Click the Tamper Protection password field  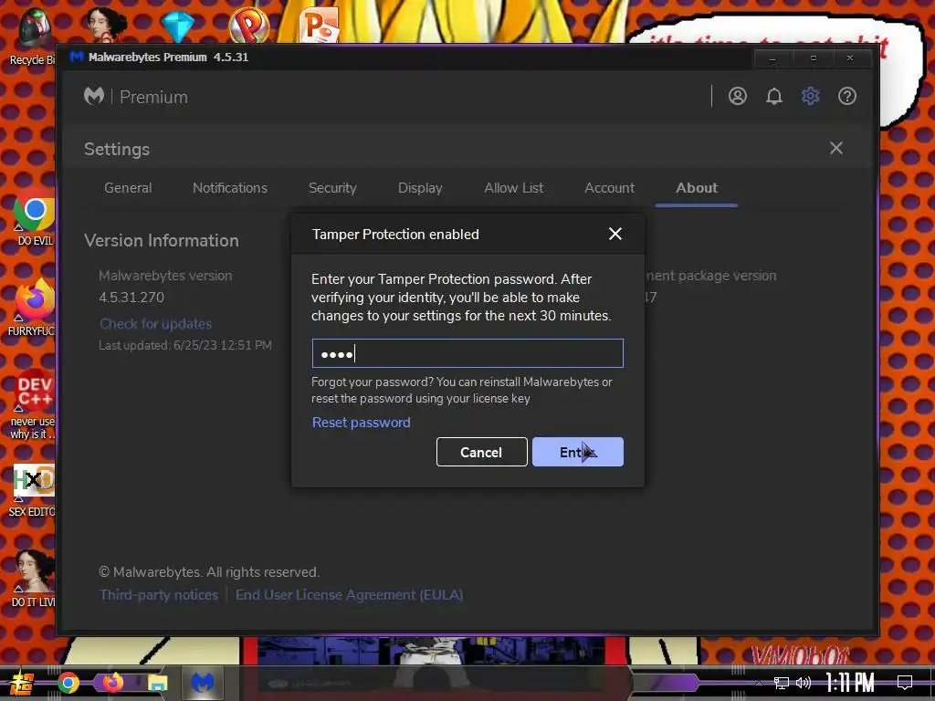pos(467,353)
